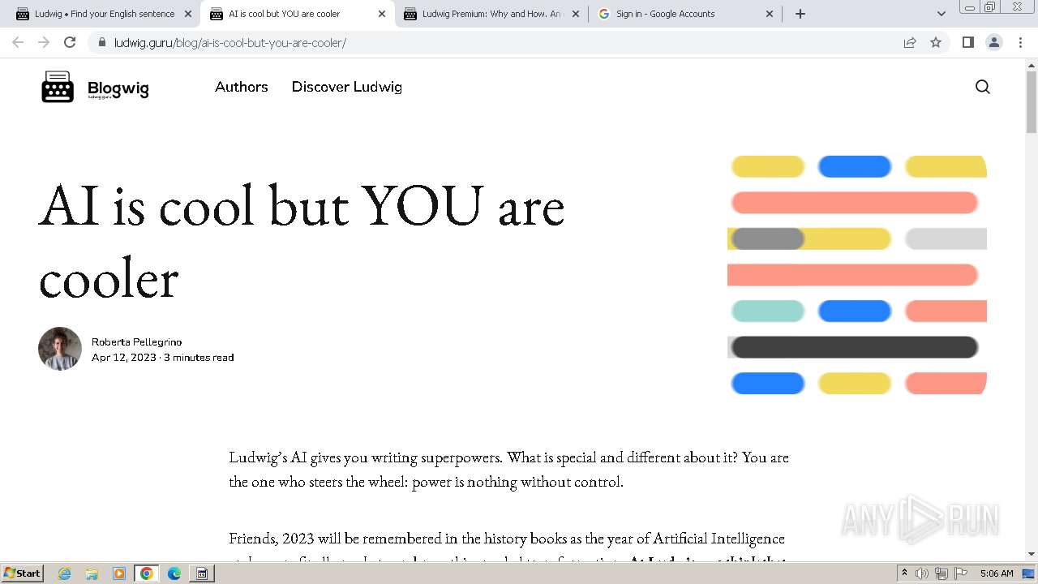
Task: Go back with the browser back arrow
Action: [x=18, y=42]
